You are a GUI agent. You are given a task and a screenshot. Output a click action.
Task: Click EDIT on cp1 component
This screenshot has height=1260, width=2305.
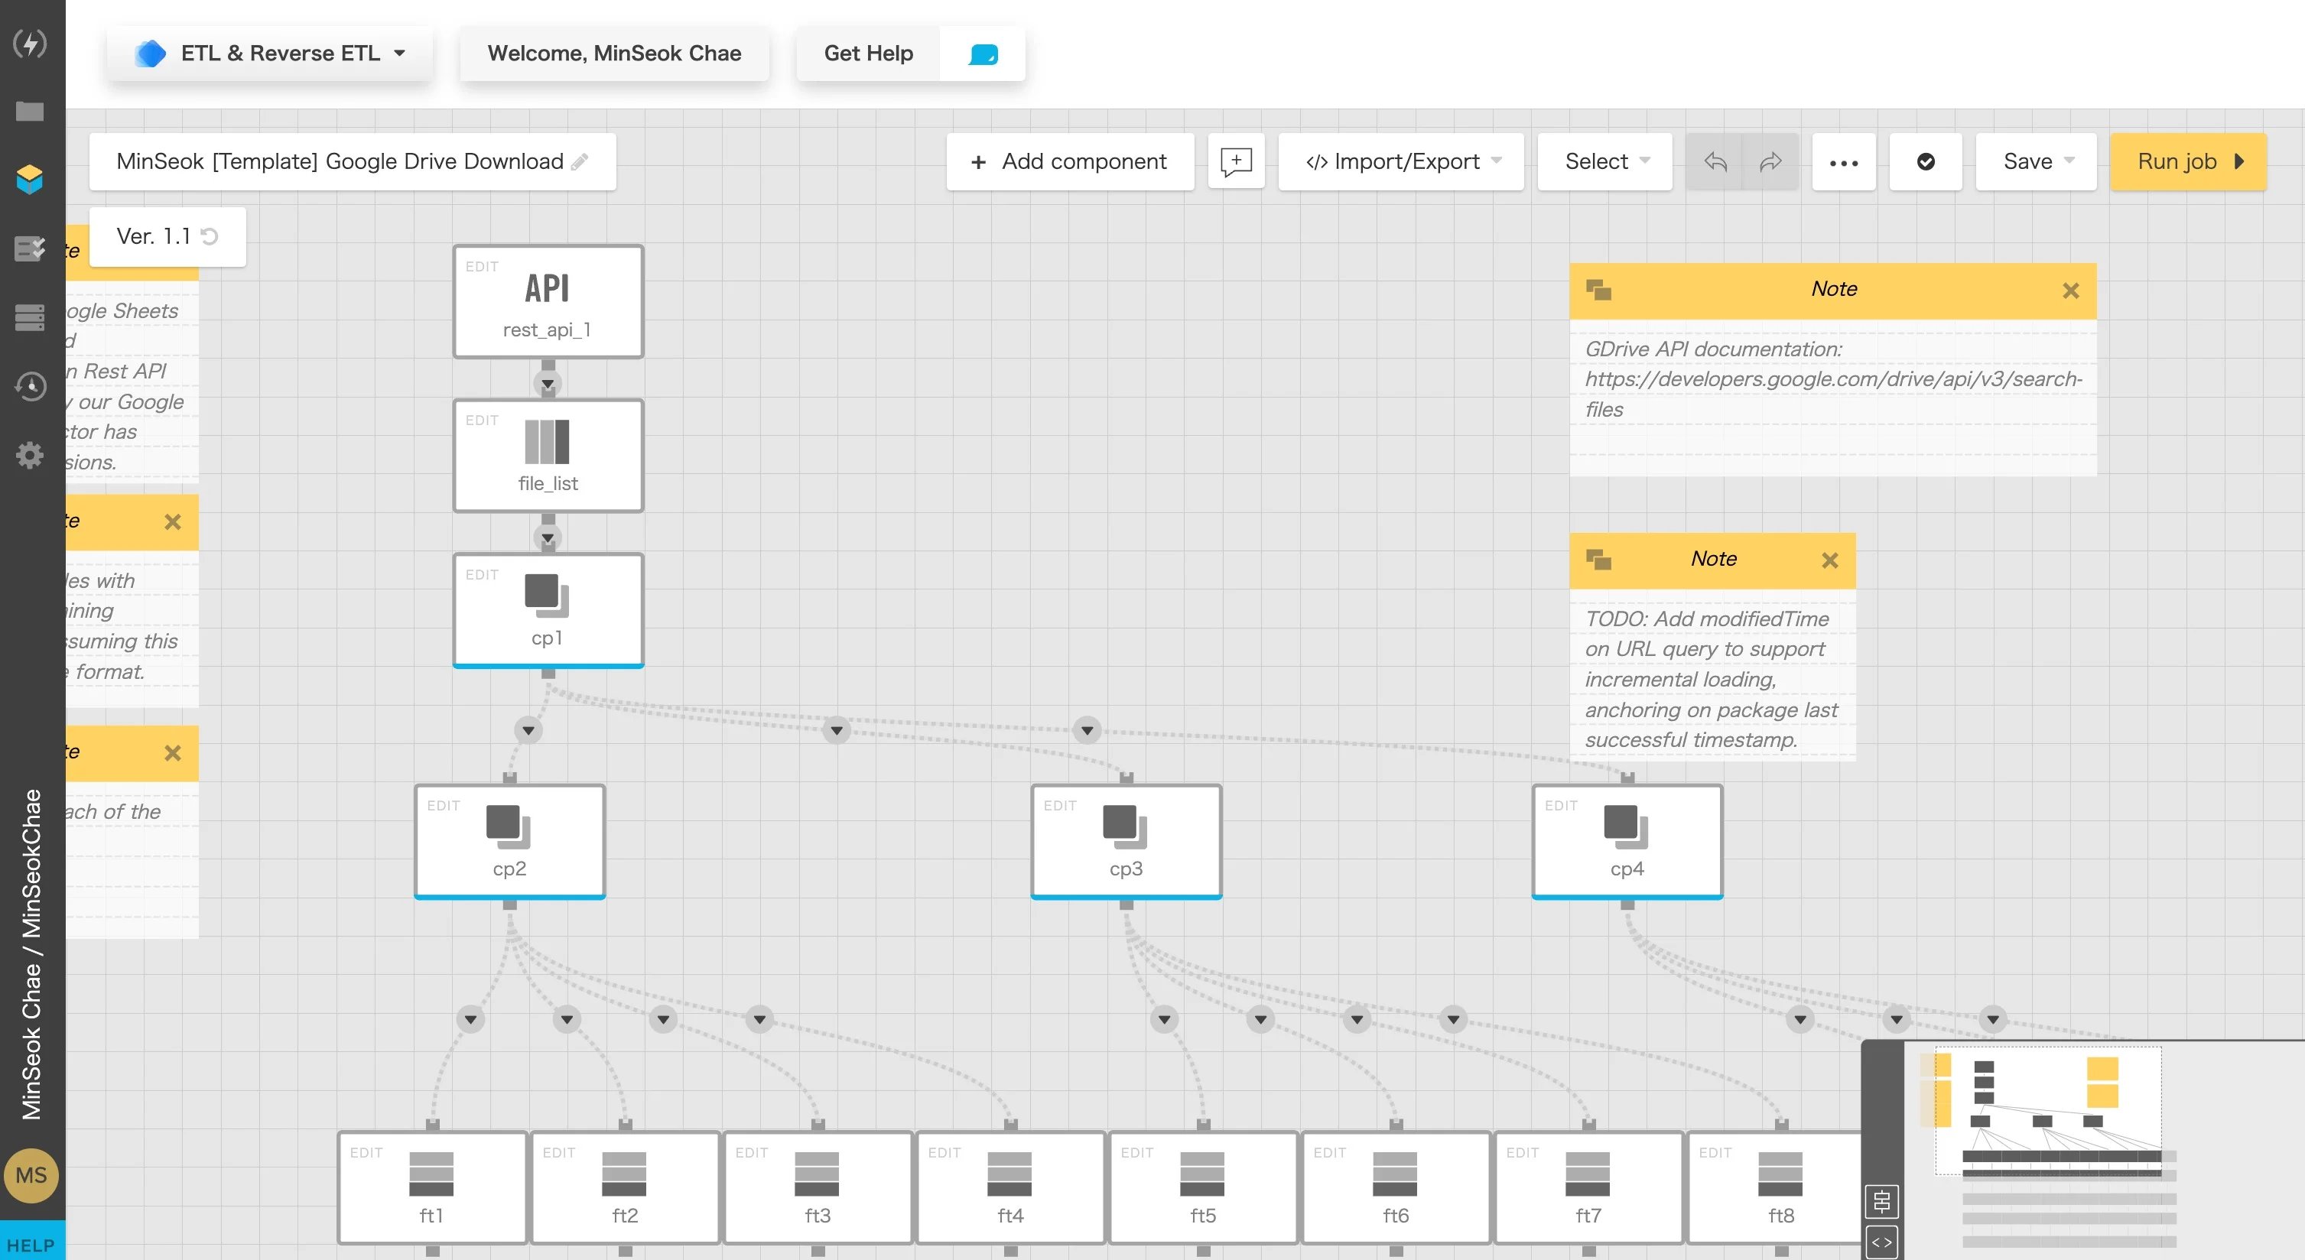pyautogui.click(x=483, y=575)
